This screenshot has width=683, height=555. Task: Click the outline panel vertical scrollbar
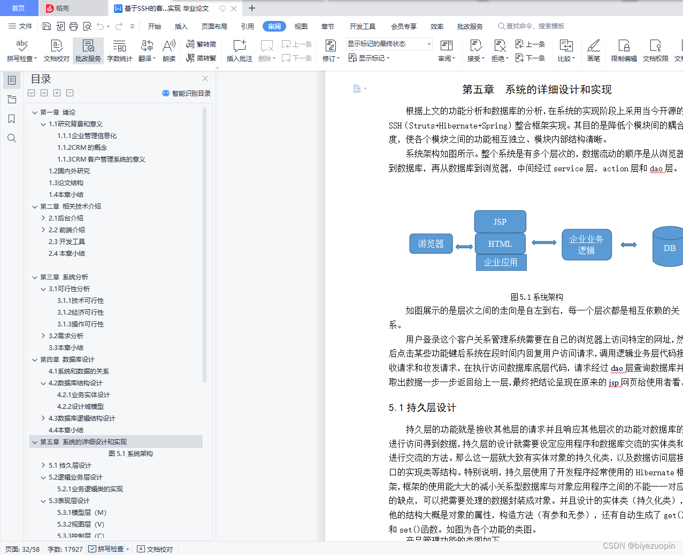205,245
